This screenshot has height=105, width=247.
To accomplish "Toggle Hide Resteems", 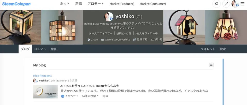I will [42, 76].
